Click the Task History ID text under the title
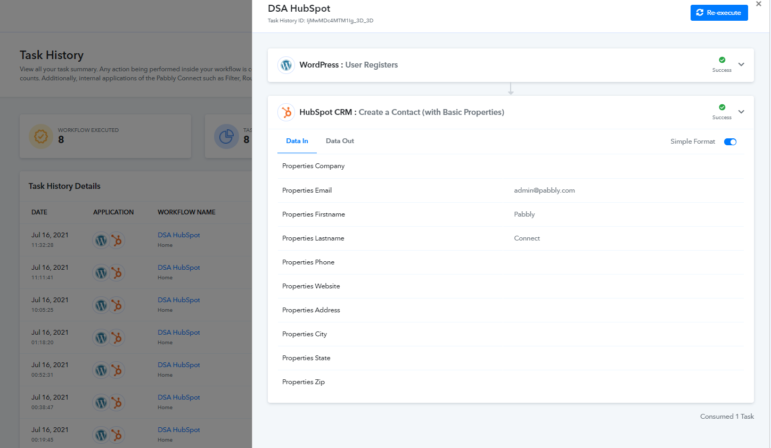The image size is (771, 448). (x=321, y=21)
